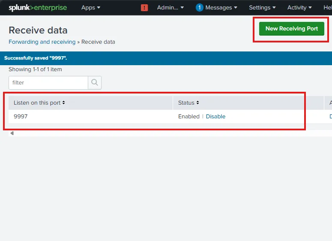Open the Activity menu

[299, 8]
